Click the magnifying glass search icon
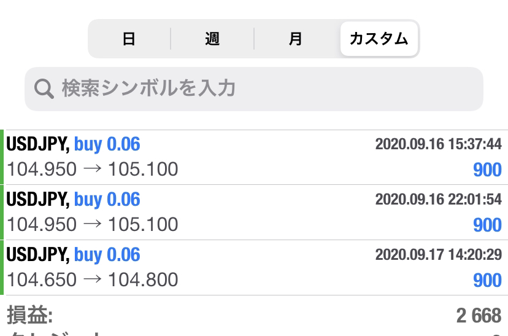 [44, 88]
